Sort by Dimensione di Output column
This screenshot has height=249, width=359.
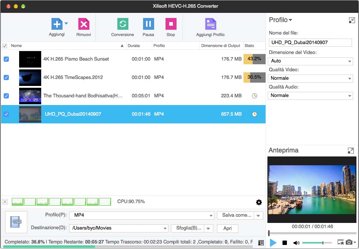click(x=221, y=46)
